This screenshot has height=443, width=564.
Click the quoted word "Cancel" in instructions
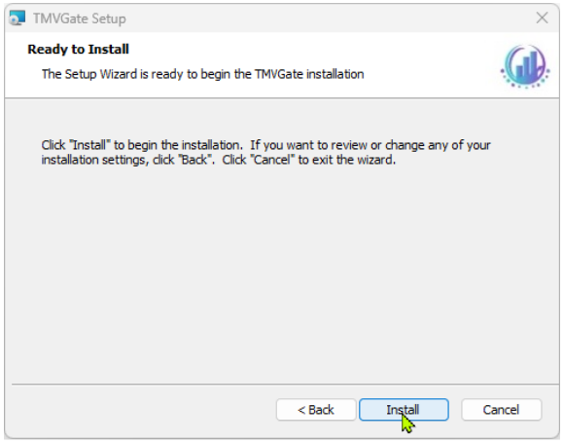(272, 160)
